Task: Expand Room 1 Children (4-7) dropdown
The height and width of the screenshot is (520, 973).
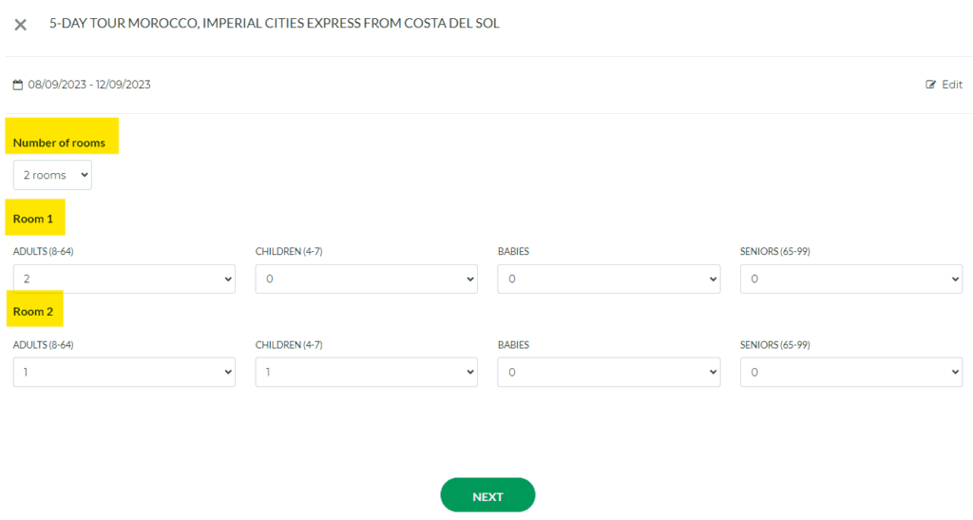Action: [366, 279]
